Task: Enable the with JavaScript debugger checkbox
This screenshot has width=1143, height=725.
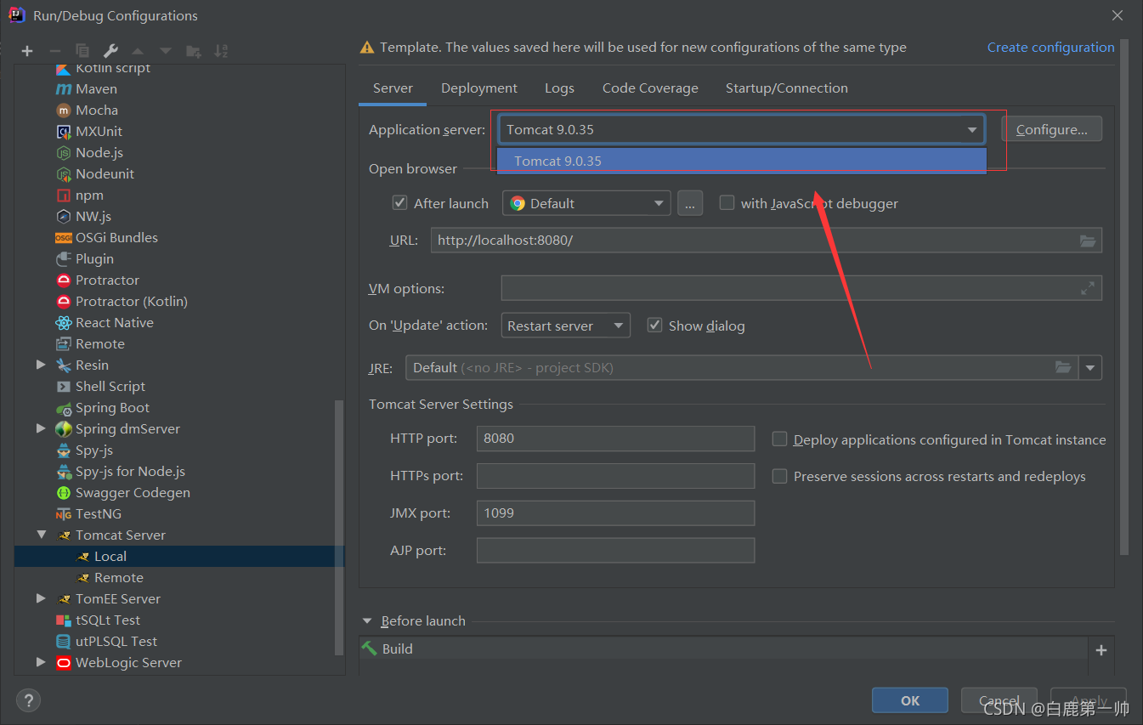Action: 727,203
